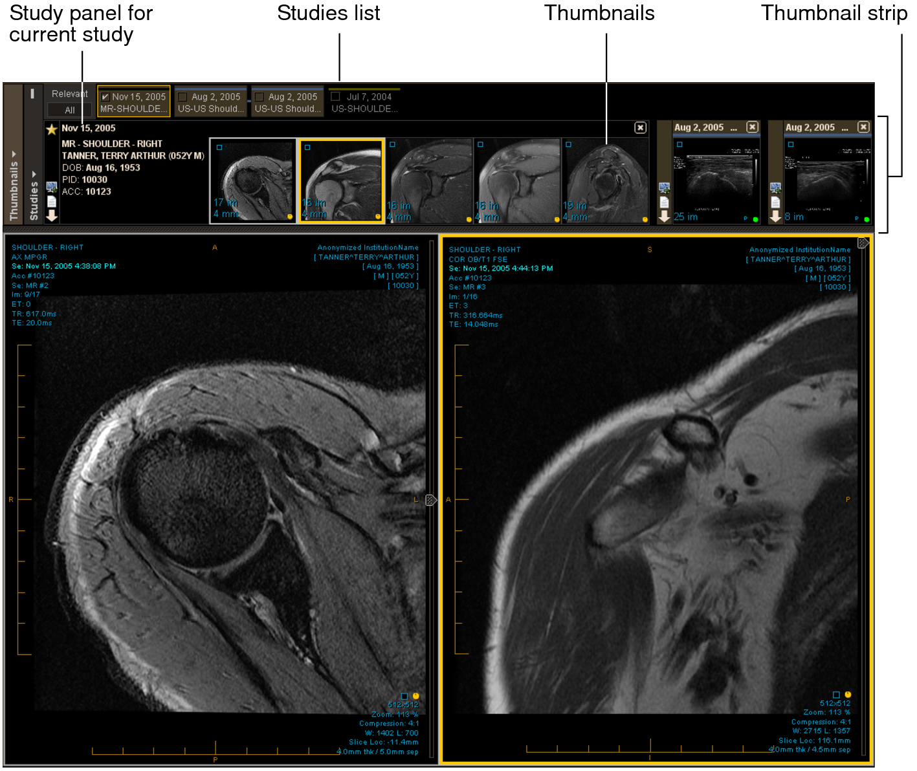Uncheck the Nov 15, 2005 MR-SHOULDER study checkbox

[x=105, y=97]
